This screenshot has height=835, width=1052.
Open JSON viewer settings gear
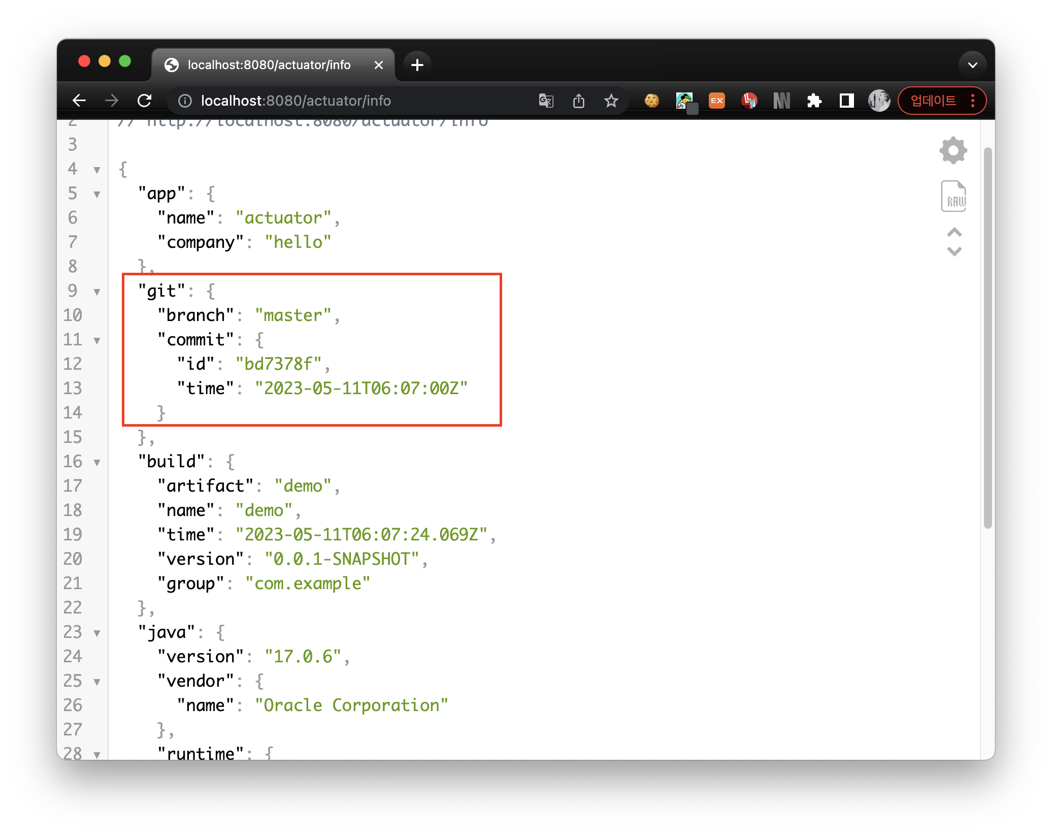(x=953, y=150)
